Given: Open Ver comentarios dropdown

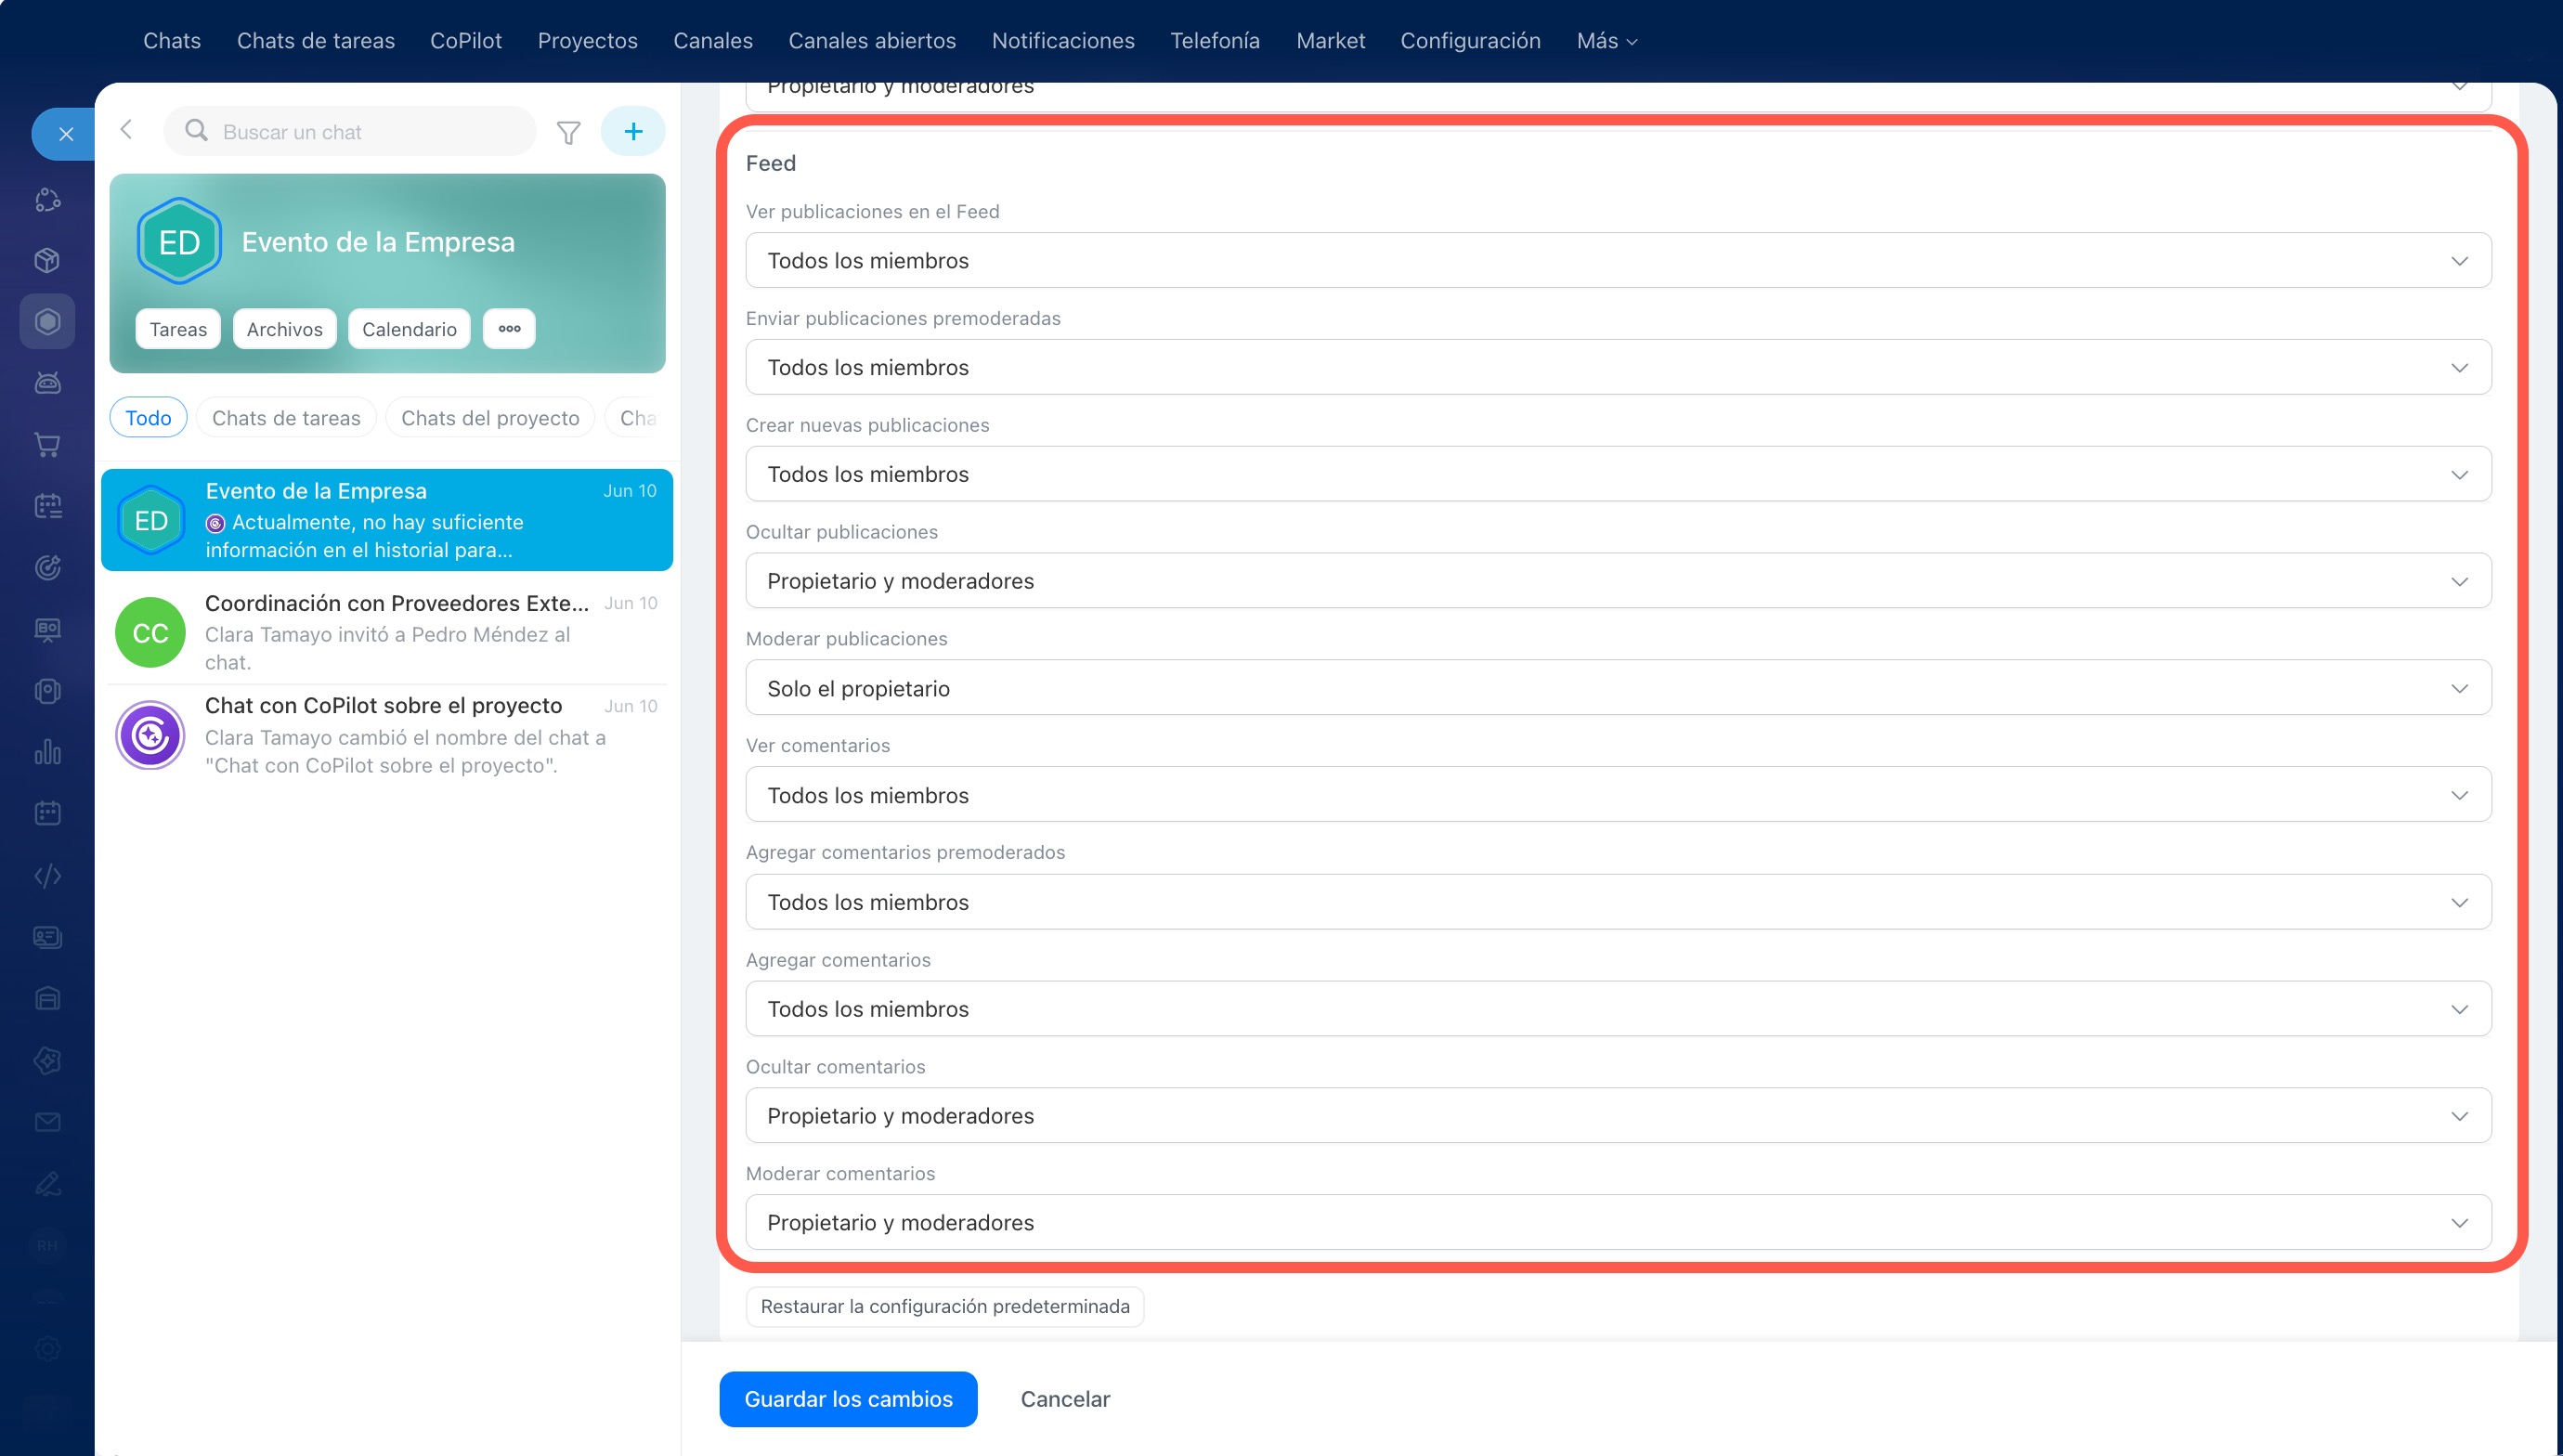Looking at the screenshot, I should [1618, 795].
